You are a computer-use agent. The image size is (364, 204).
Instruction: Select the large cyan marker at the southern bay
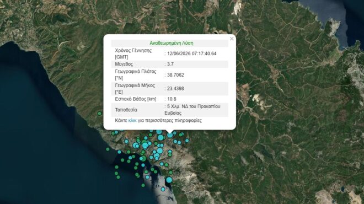pos(169,180)
